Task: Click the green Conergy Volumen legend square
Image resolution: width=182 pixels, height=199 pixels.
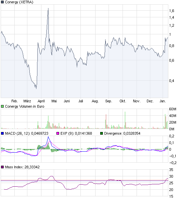Action: point(2,106)
